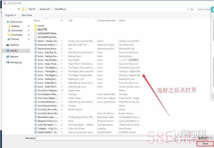Go back using the Back arrow
Image resolution: width=214 pixels, height=148 pixels.
pyautogui.click(x=6, y=9)
